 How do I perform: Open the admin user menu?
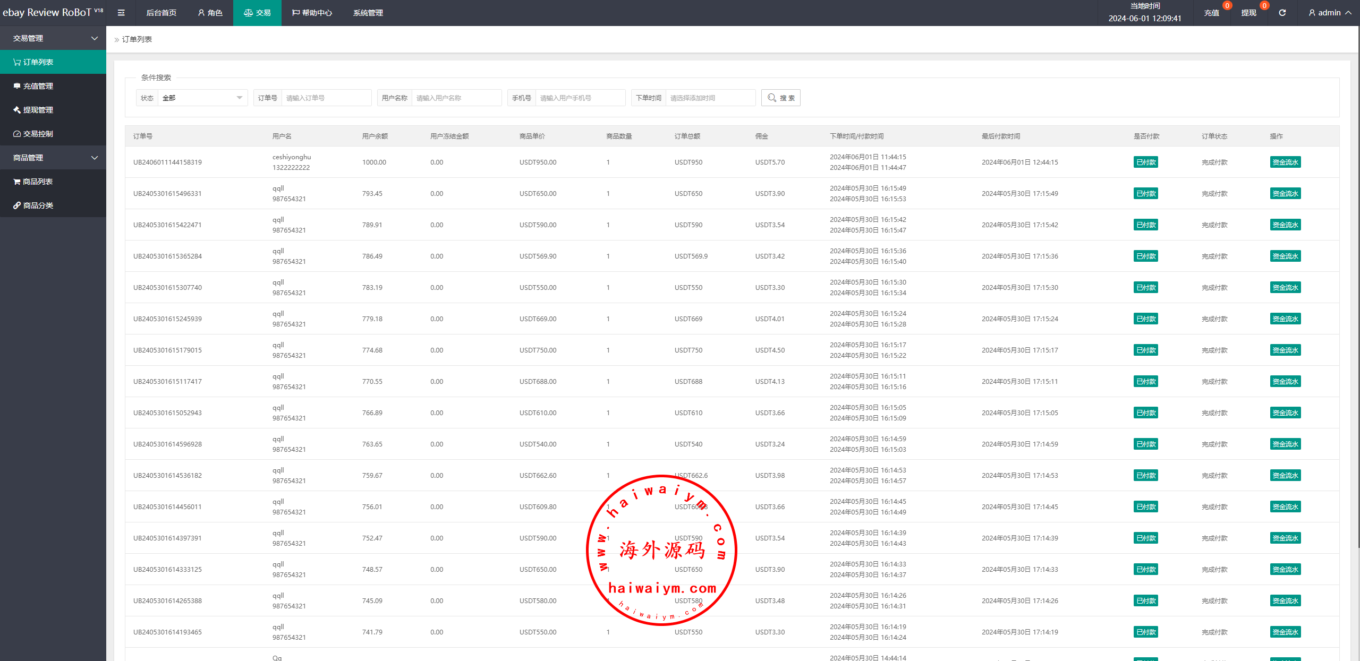1330,13
